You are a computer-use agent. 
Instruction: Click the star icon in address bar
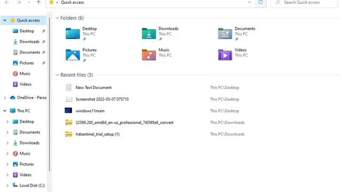[x=51, y=2]
